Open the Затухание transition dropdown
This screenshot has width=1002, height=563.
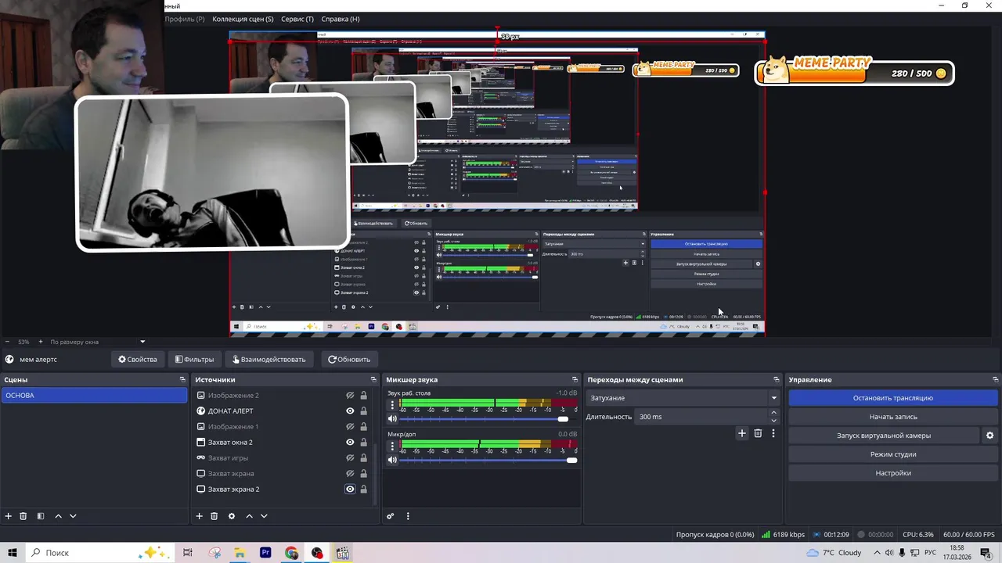tap(682, 398)
